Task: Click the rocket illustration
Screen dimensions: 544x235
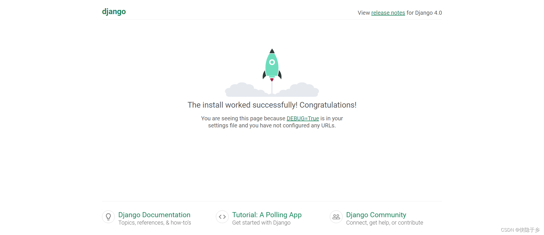Action: click(272, 72)
